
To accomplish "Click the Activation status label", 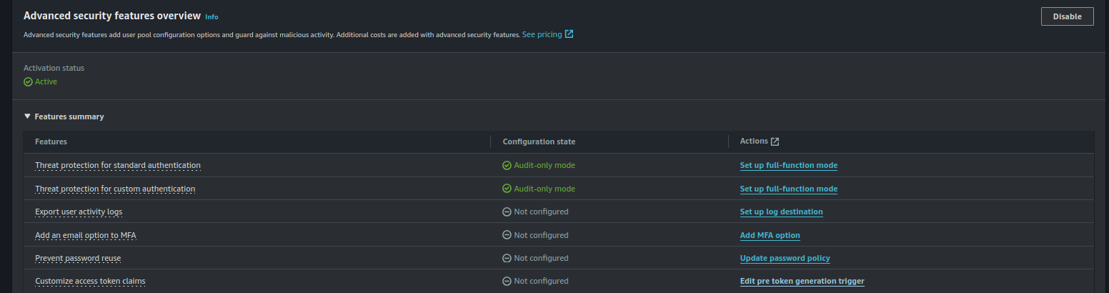I will (54, 68).
